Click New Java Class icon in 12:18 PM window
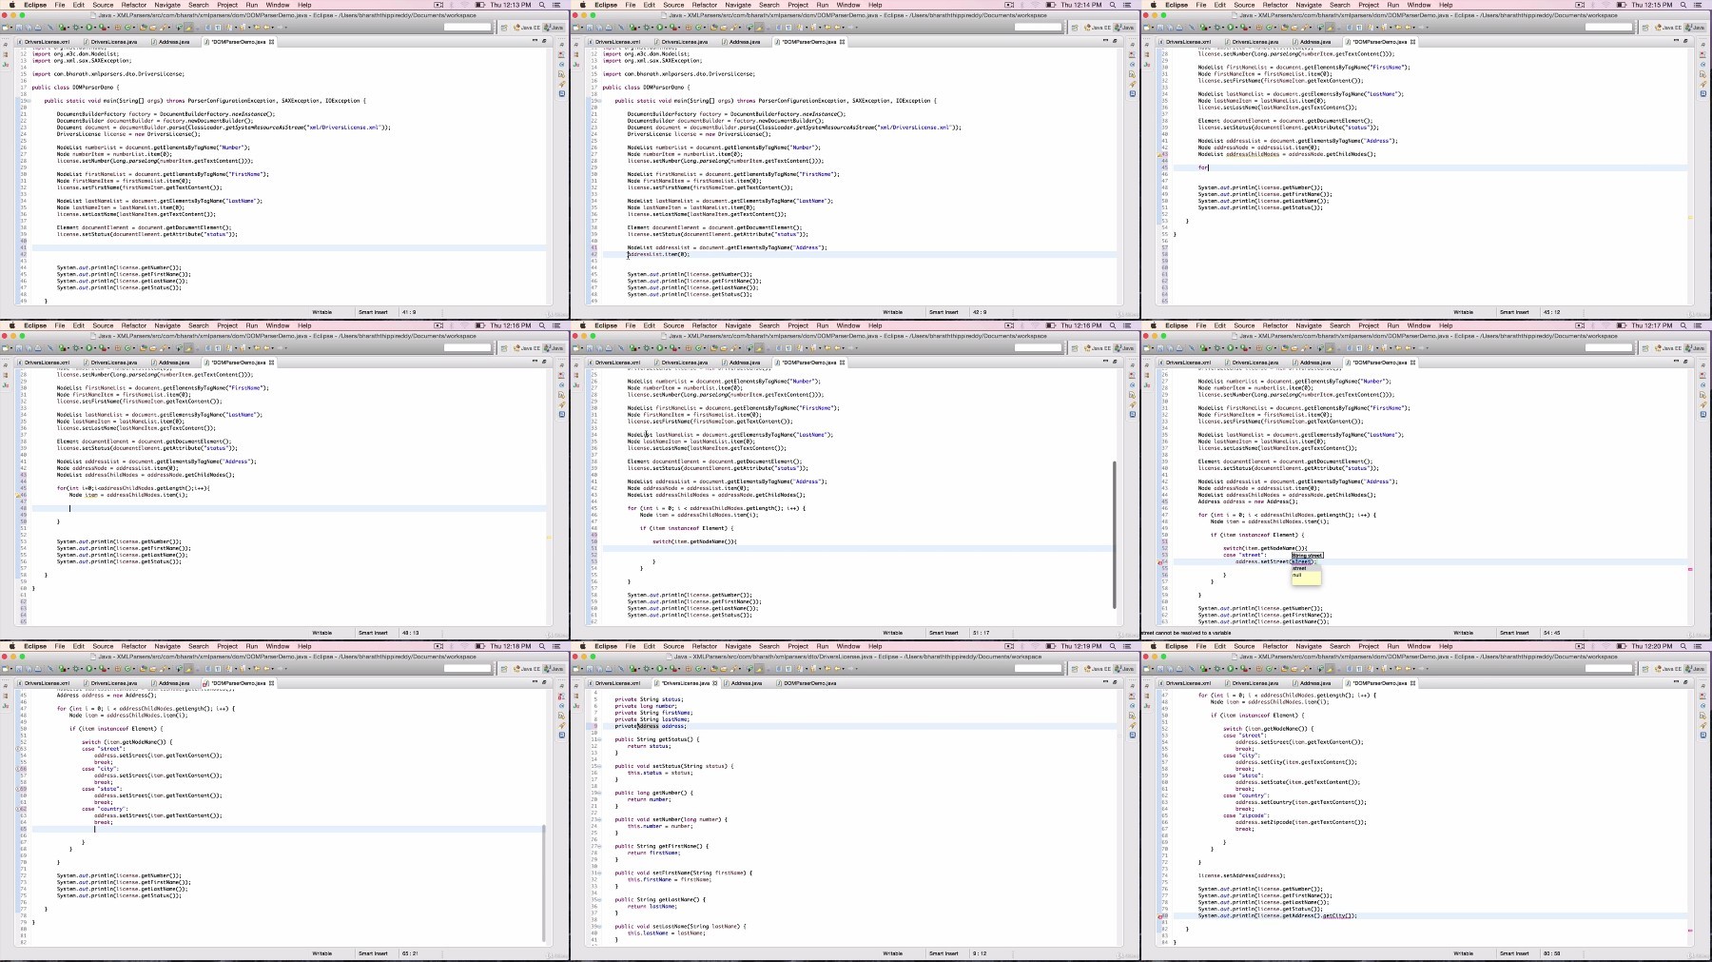Viewport: 1712px width, 962px height. [127, 669]
